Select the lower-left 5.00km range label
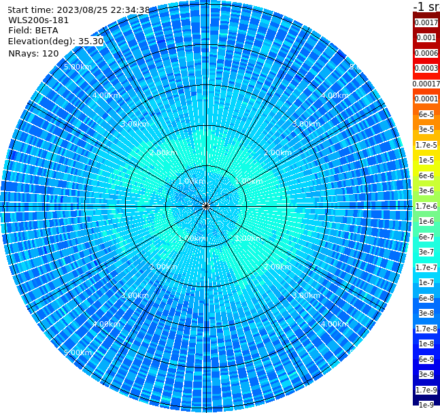The image size is (440, 413). pos(78,352)
